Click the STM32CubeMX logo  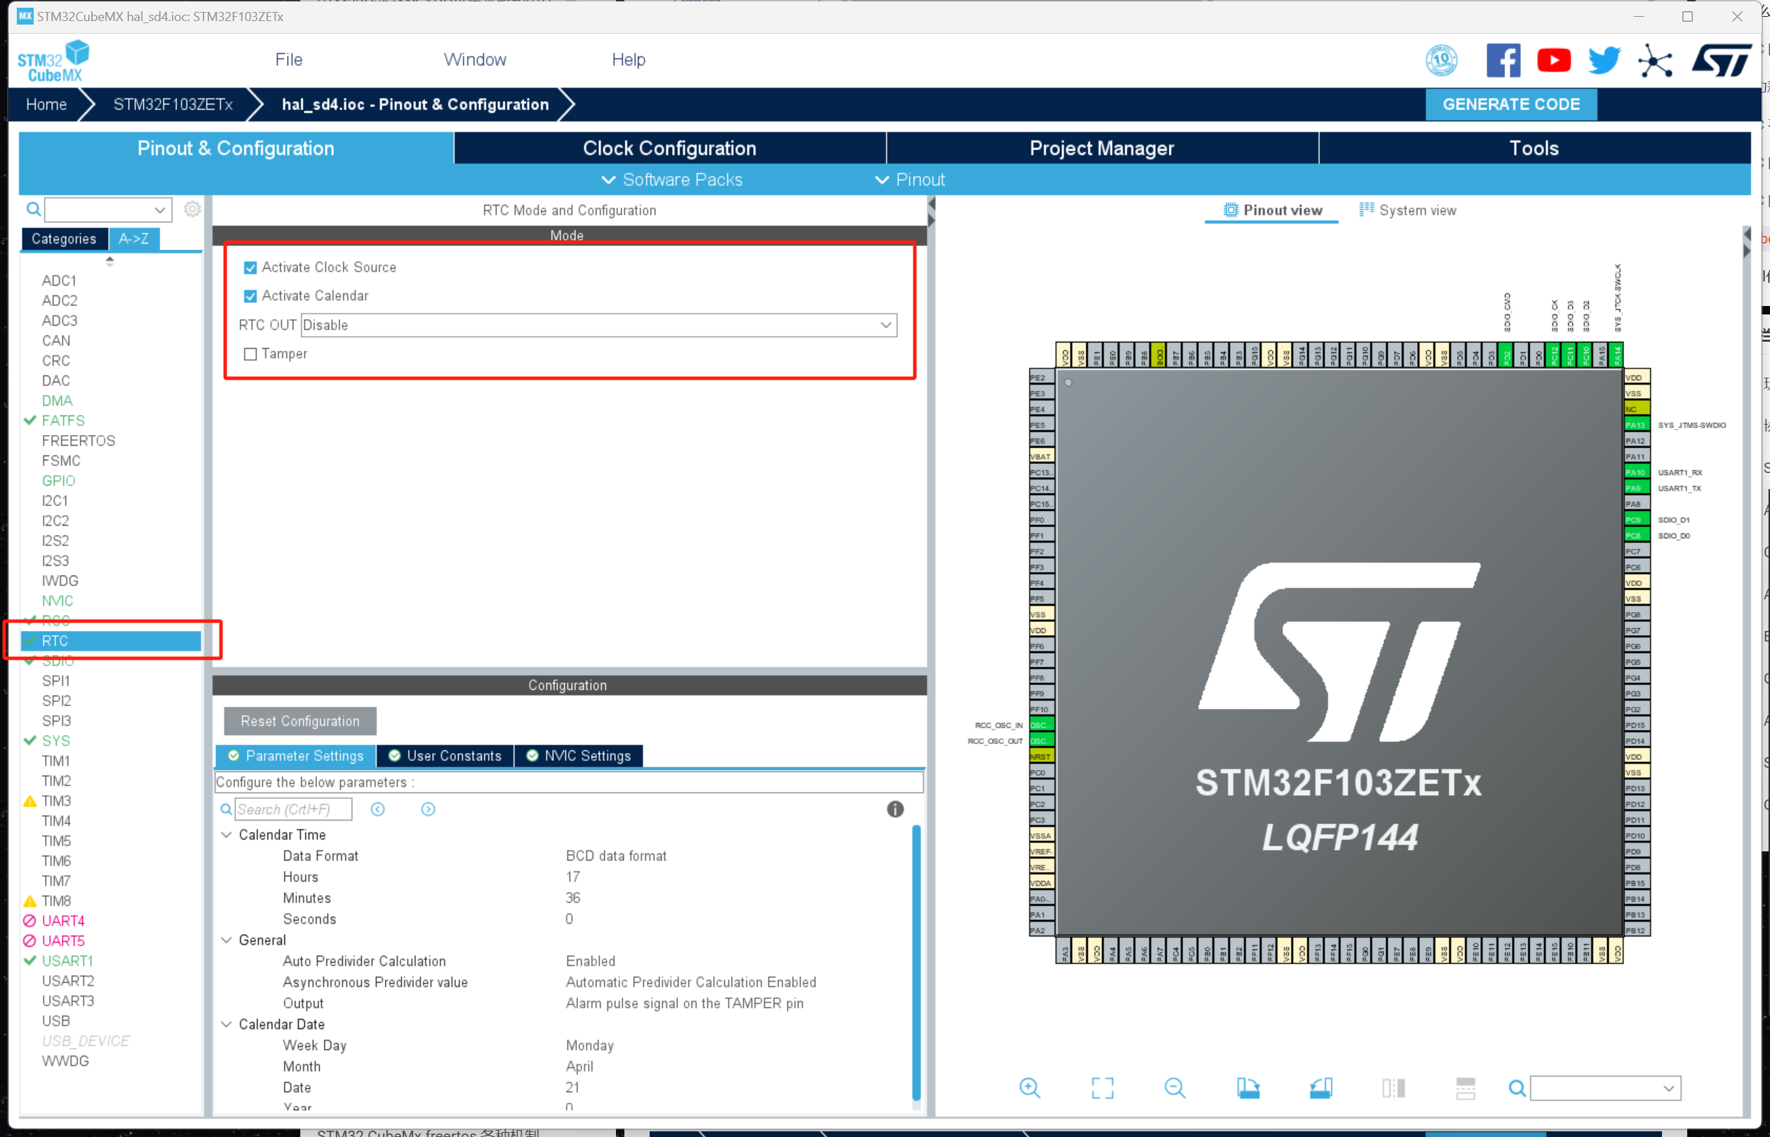point(53,61)
